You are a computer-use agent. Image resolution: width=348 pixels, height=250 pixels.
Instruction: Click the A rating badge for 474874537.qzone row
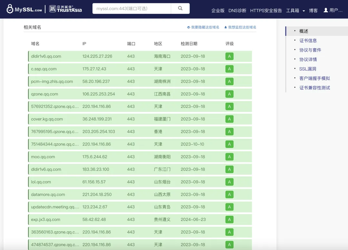(229, 245)
